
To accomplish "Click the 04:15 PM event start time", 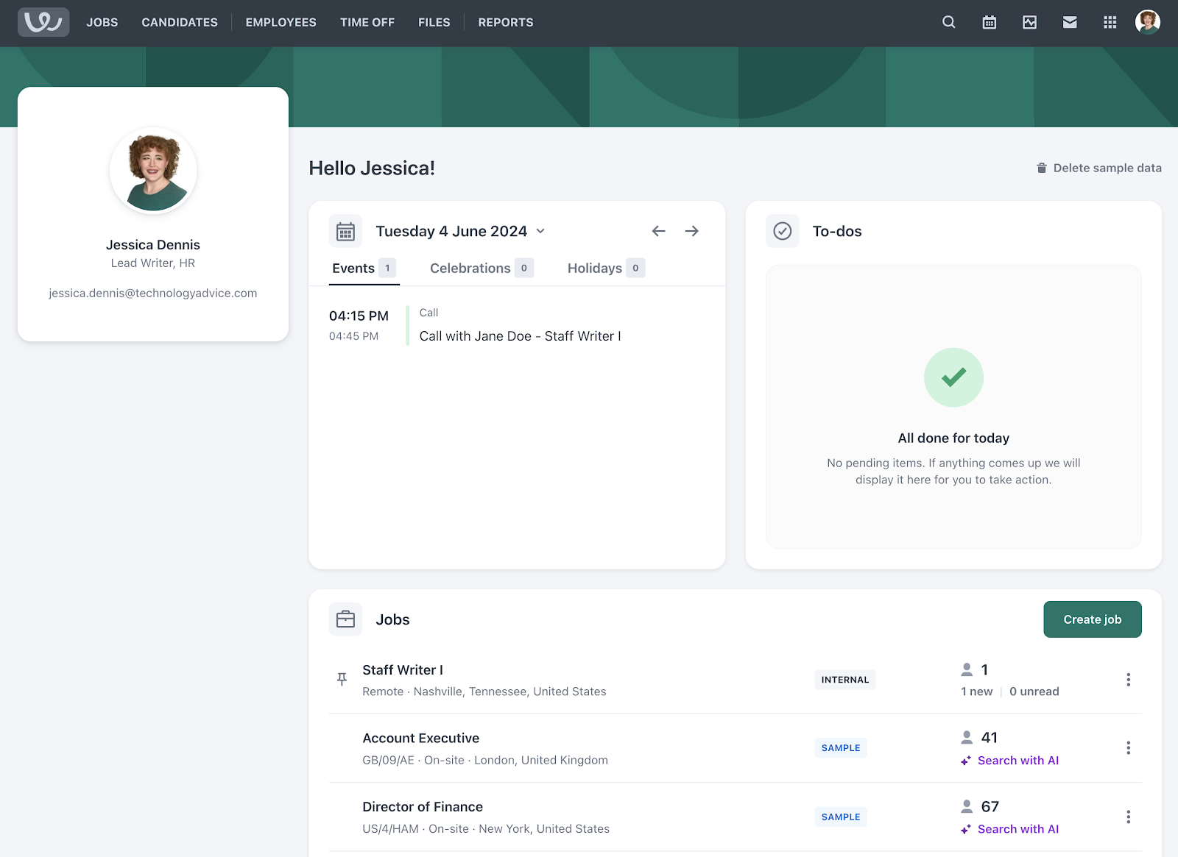I will click(359, 316).
